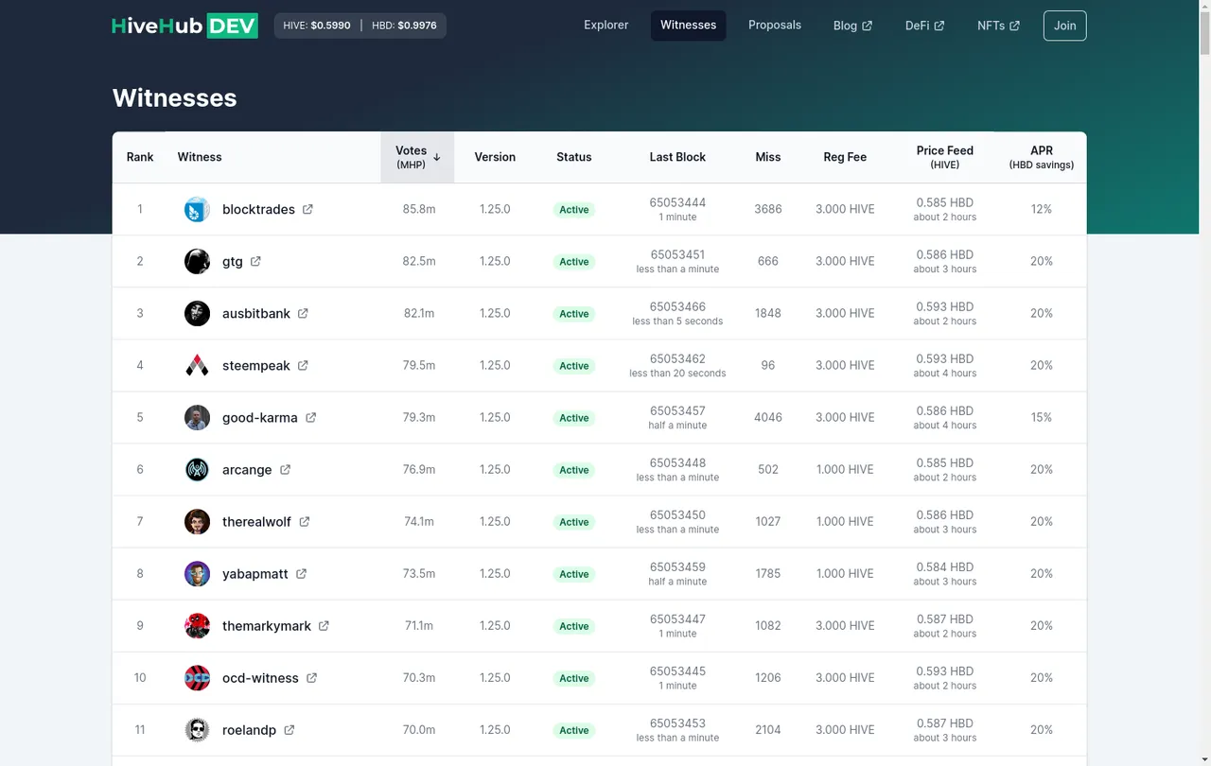Click good-karma APR value 15%
This screenshot has width=1211, height=766.
click(1042, 417)
